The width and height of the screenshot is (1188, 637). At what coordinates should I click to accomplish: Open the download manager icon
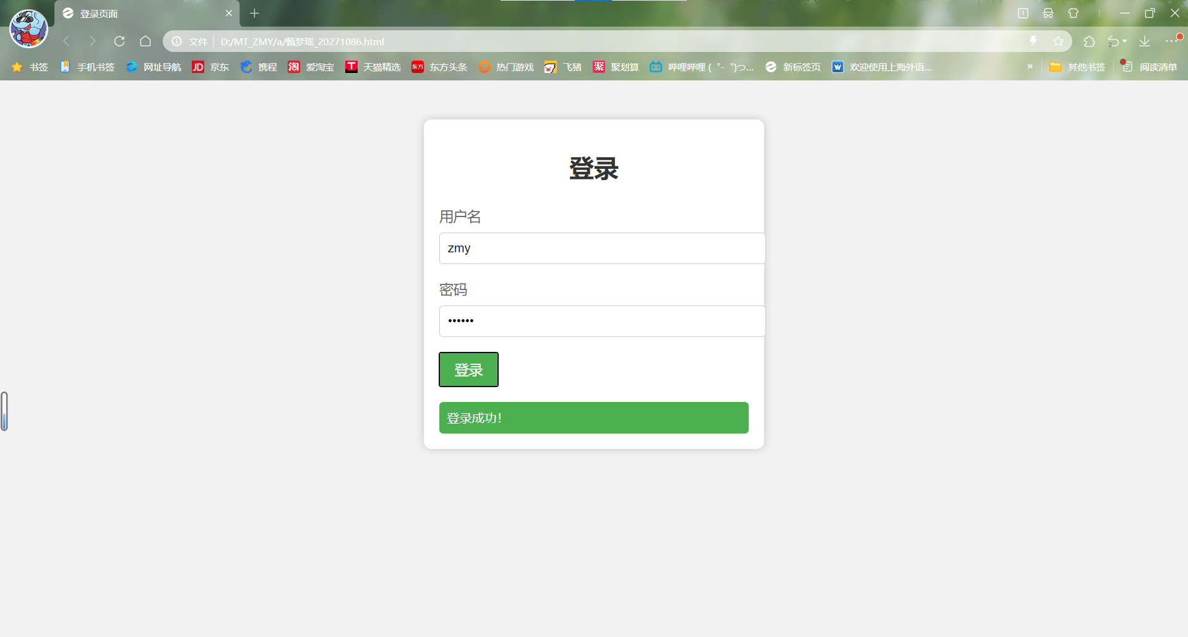(x=1145, y=41)
